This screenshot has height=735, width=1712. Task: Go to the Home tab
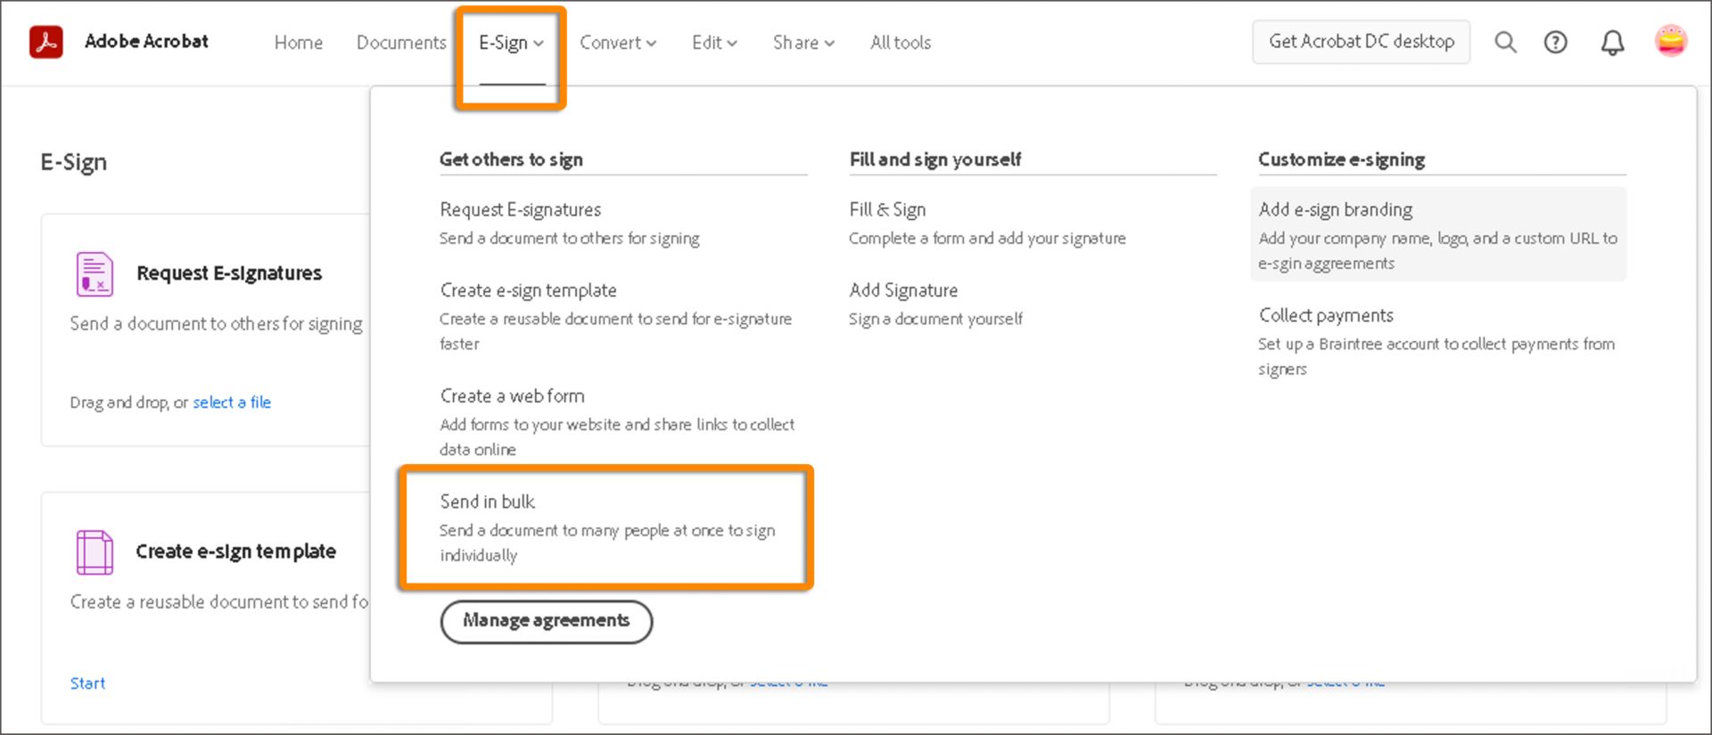tap(299, 43)
